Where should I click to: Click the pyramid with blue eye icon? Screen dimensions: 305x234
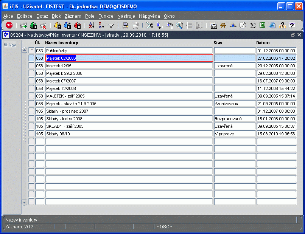point(233,25)
